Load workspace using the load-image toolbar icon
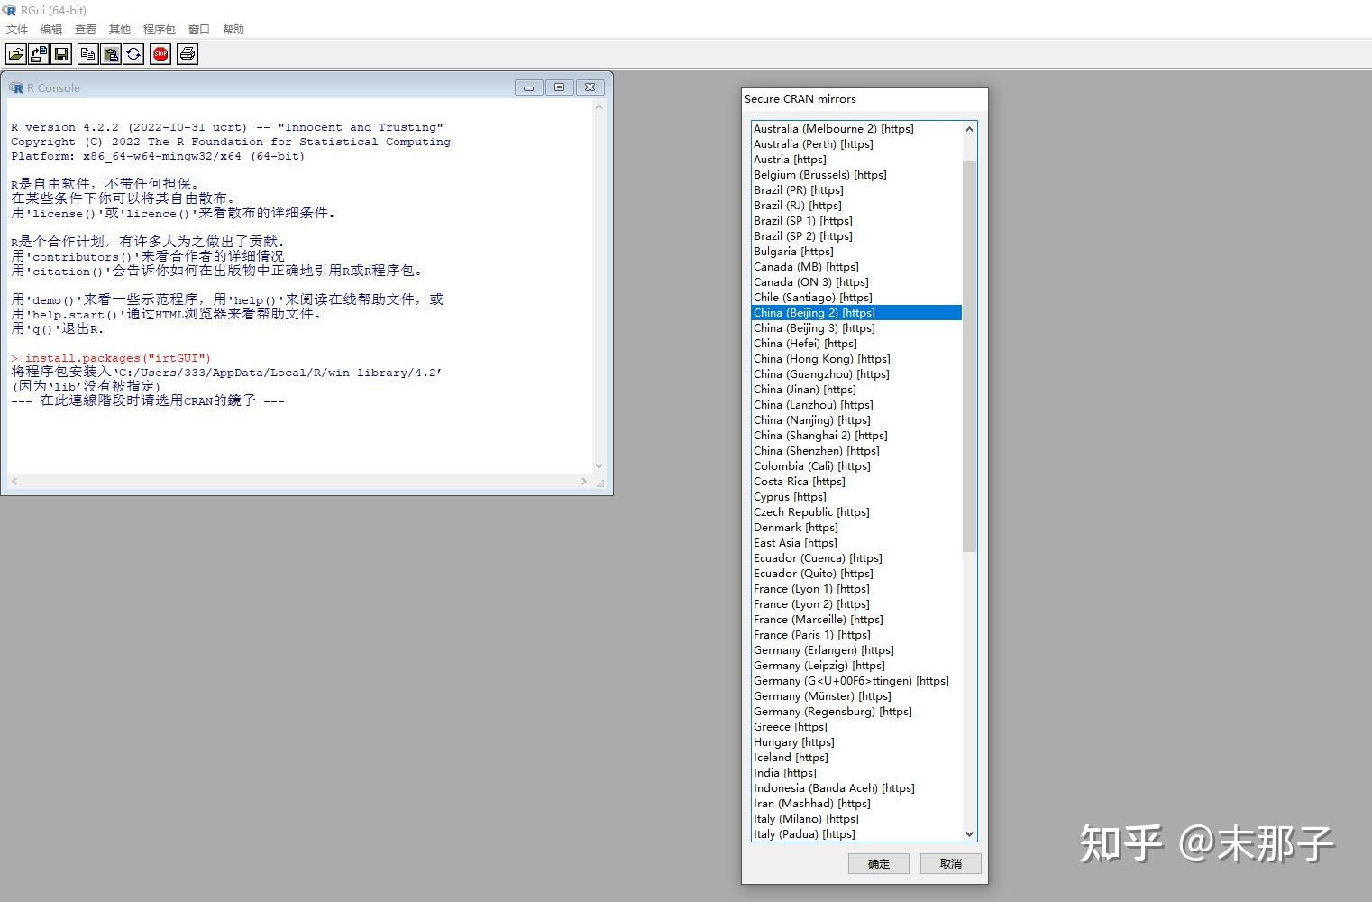This screenshot has width=1372, height=902. click(38, 54)
